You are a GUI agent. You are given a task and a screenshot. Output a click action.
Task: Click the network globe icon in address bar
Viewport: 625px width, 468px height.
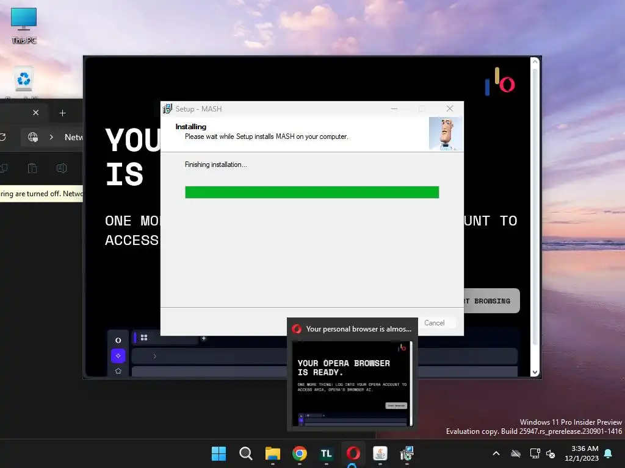tap(33, 137)
